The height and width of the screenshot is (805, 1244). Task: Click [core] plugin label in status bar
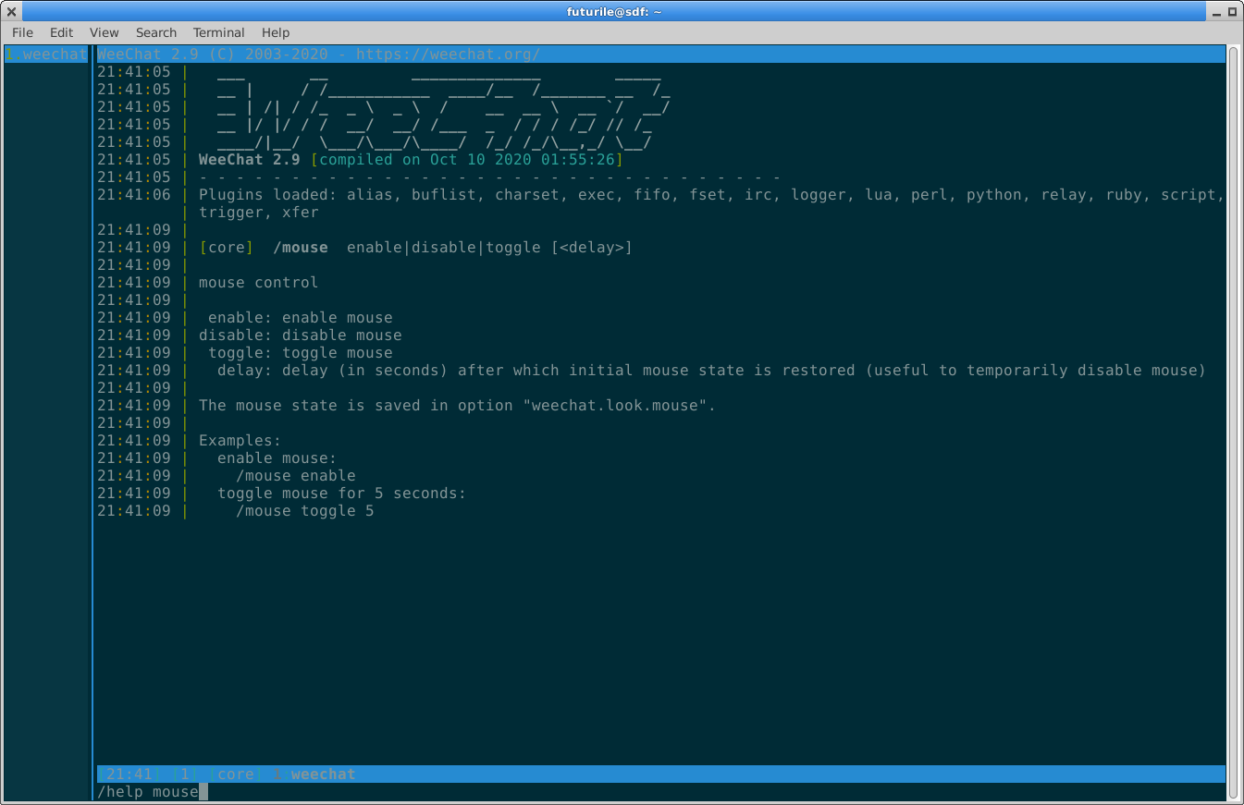tap(236, 775)
